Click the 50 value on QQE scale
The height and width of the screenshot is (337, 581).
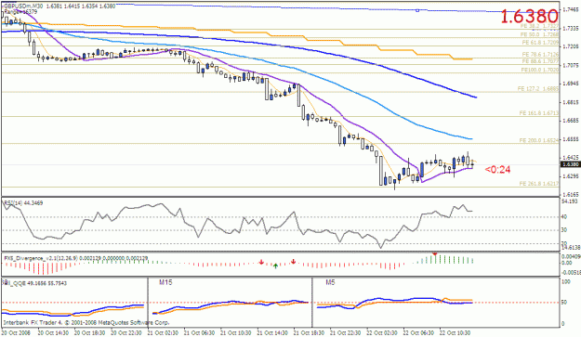(x=564, y=303)
